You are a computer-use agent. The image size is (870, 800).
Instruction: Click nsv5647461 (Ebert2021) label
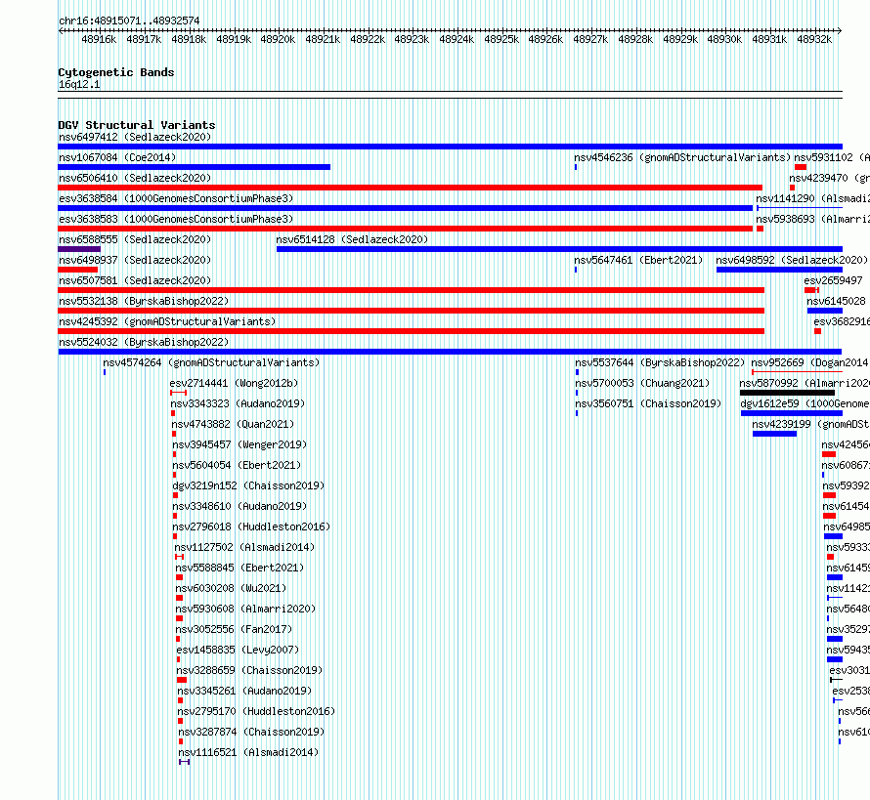pyautogui.click(x=638, y=260)
